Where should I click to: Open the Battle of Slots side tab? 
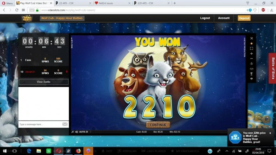273,68
